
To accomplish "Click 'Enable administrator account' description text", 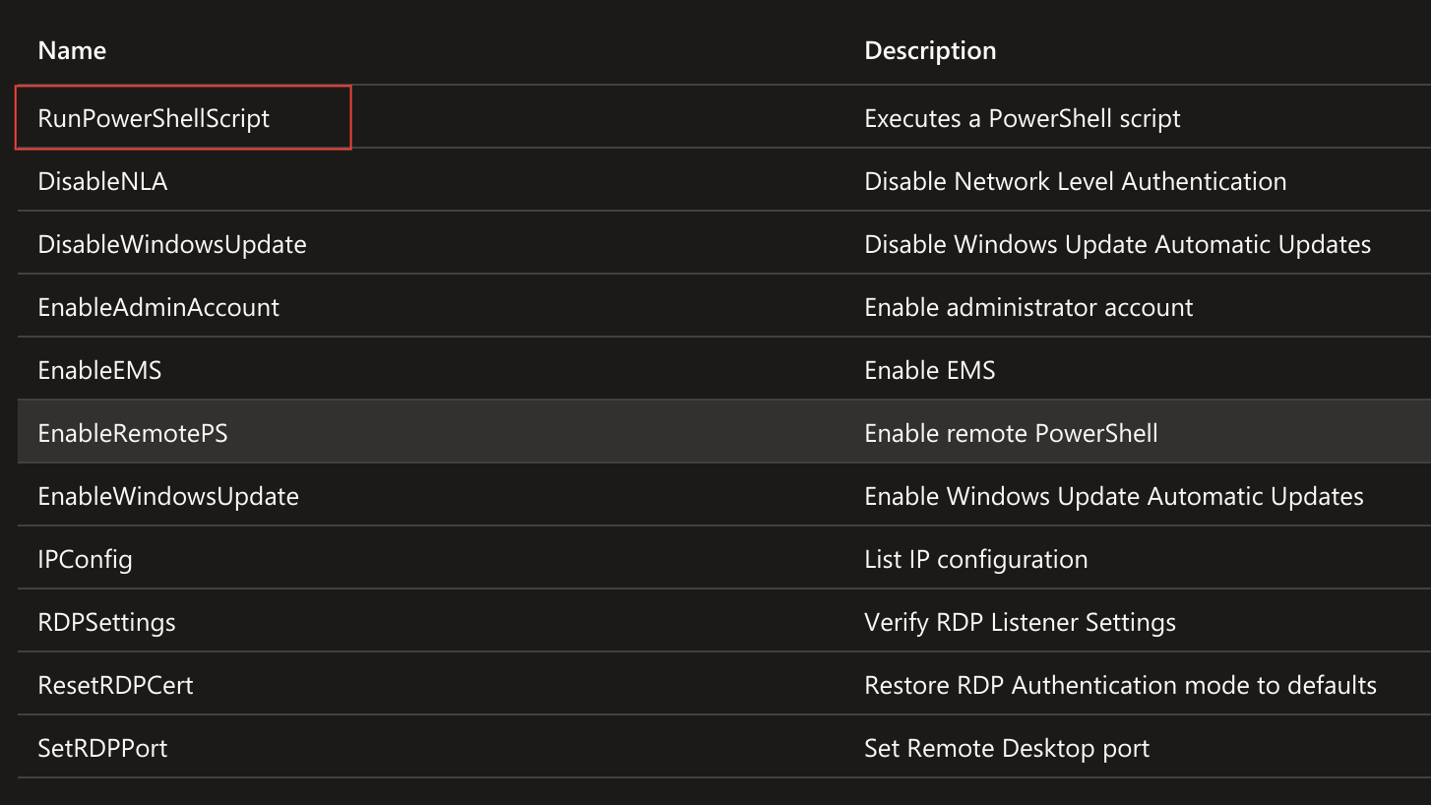I will click(x=1028, y=307).
